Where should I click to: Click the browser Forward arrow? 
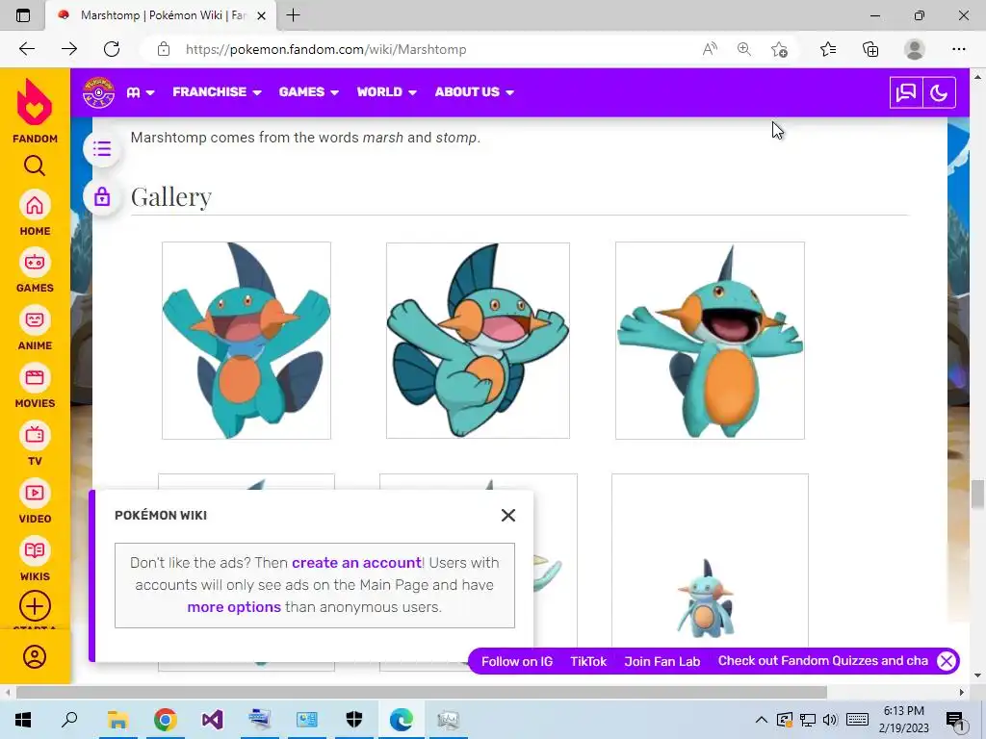point(69,49)
